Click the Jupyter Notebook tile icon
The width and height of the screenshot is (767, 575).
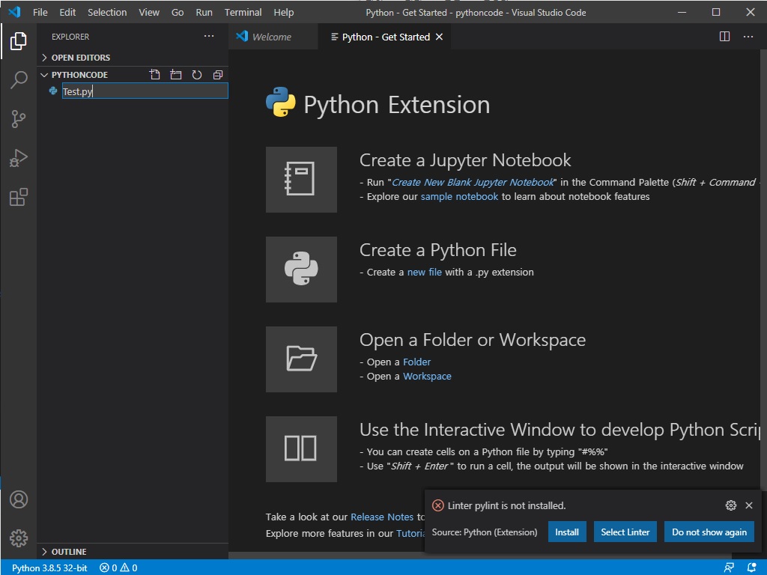[x=301, y=180]
